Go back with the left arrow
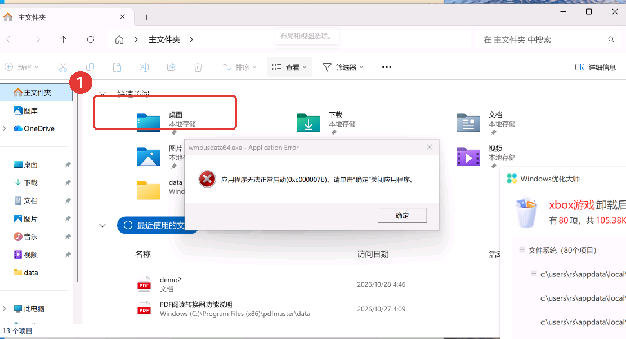This screenshot has width=626, height=339. click(10, 39)
